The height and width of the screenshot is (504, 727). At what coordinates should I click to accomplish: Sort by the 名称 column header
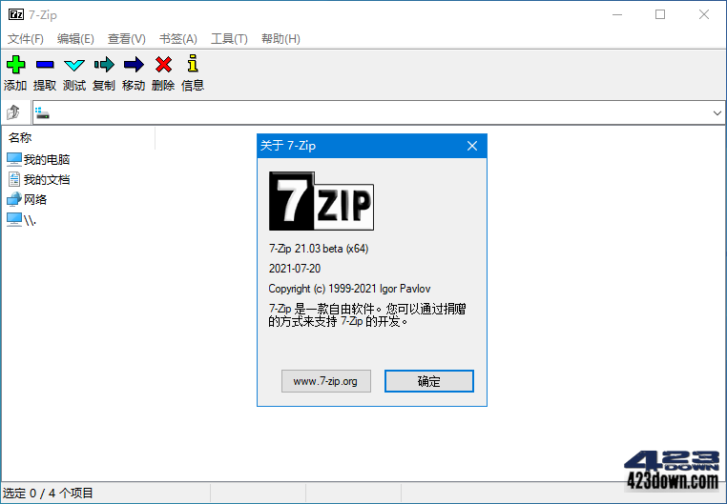click(79, 137)
